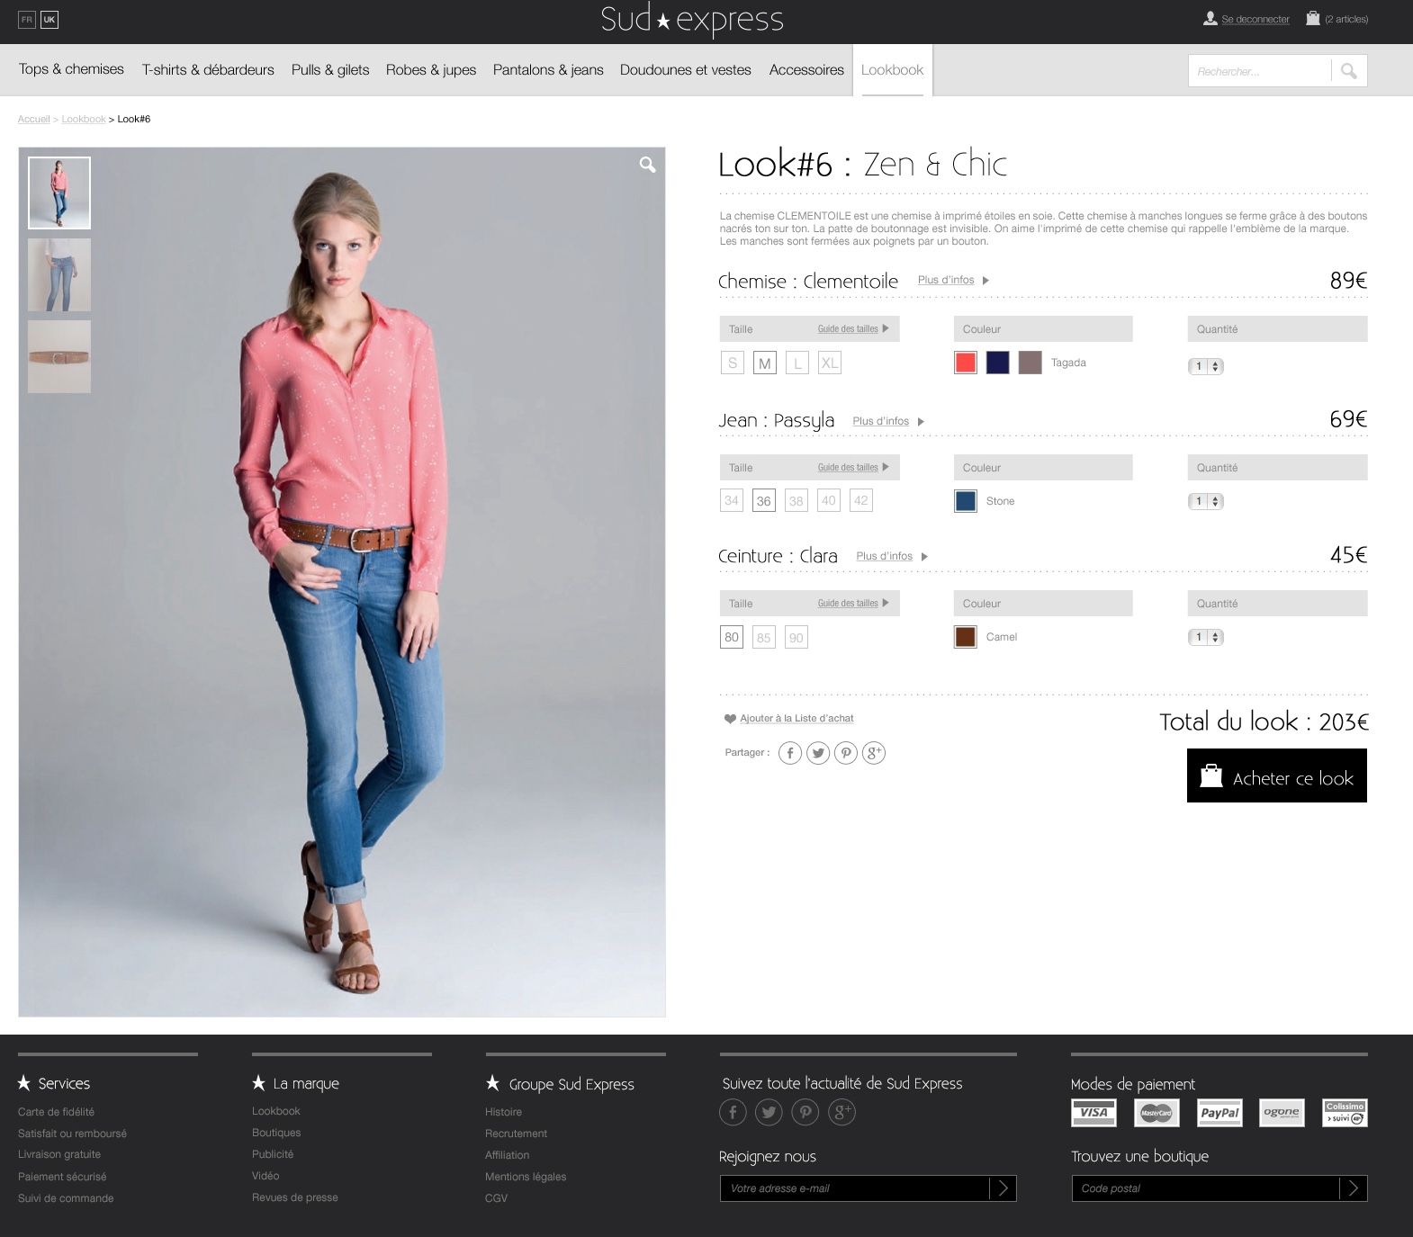Click heart icon beside Liste d'achat
The height and width of the screenshot is (1237, 1413).
click(730, 719)
